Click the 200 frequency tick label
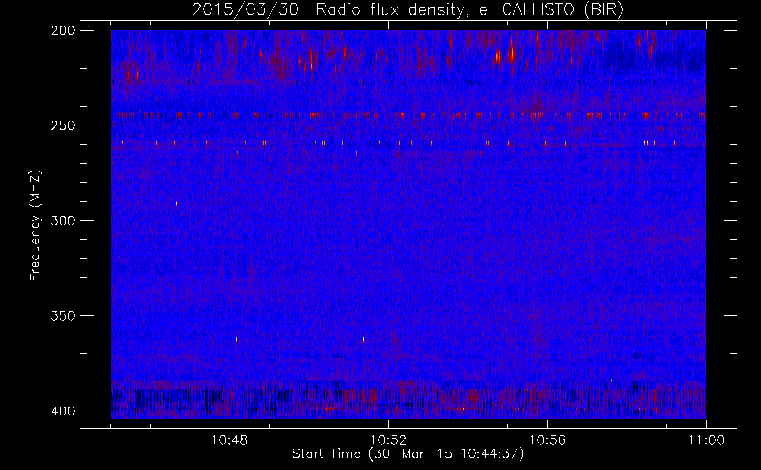This screenshot has height=470, width=761. (x=63, y=31)
